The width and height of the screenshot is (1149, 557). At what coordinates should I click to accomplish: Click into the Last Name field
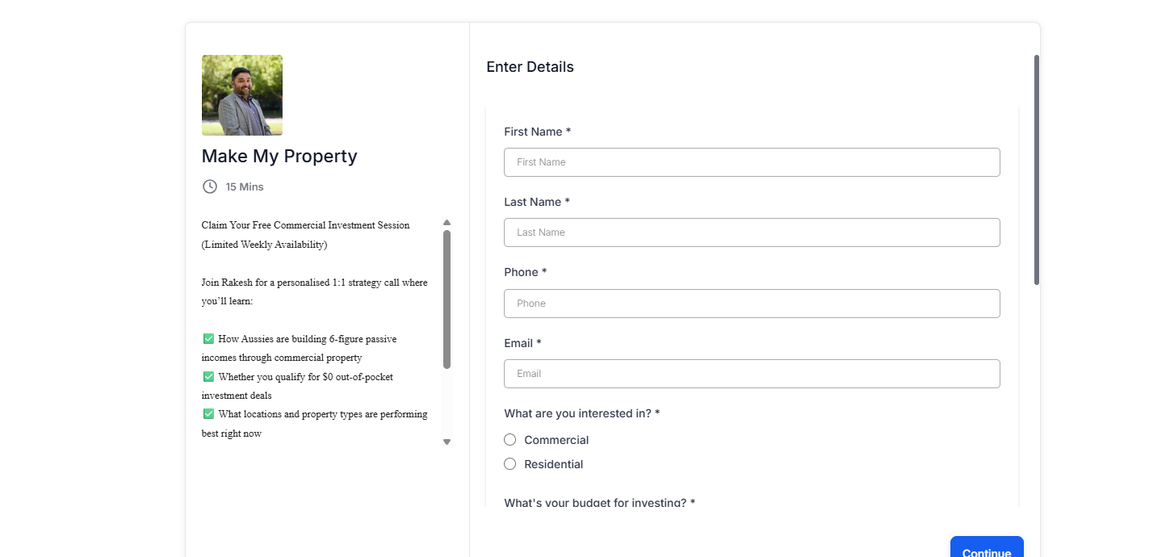pyautogui.click(x=751, y=232)
